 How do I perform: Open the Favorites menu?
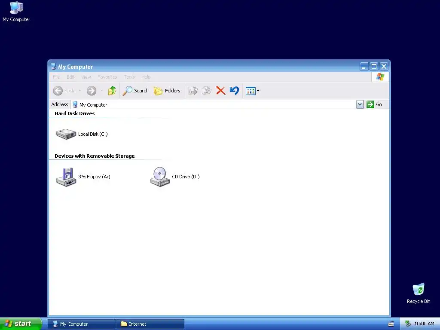[107, 77]
